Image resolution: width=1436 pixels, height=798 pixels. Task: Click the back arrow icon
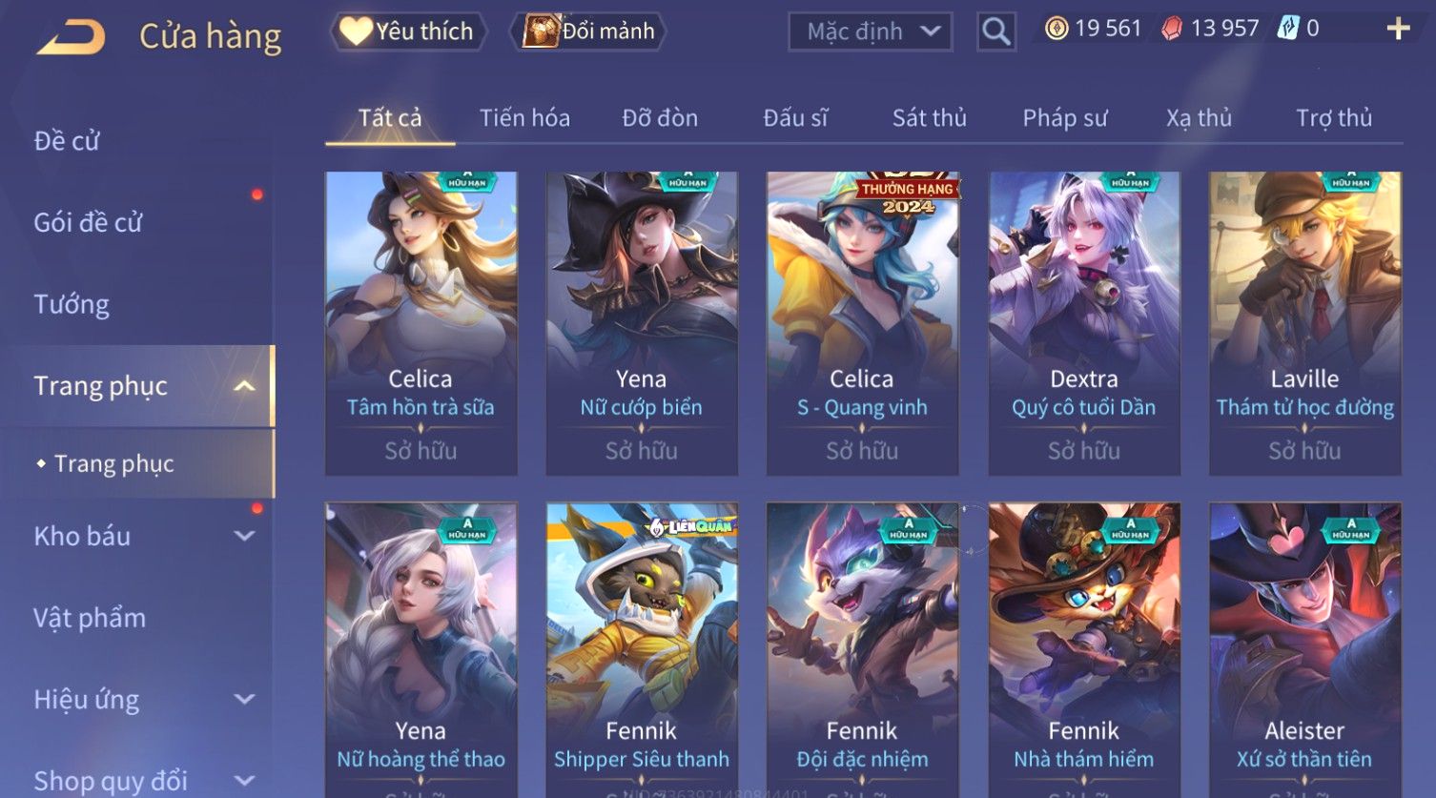click(72, 36)
